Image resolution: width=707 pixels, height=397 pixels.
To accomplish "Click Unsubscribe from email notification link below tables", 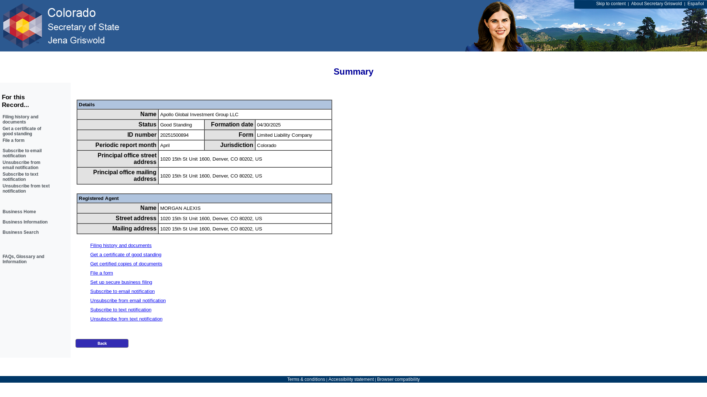I will (128, 301).
